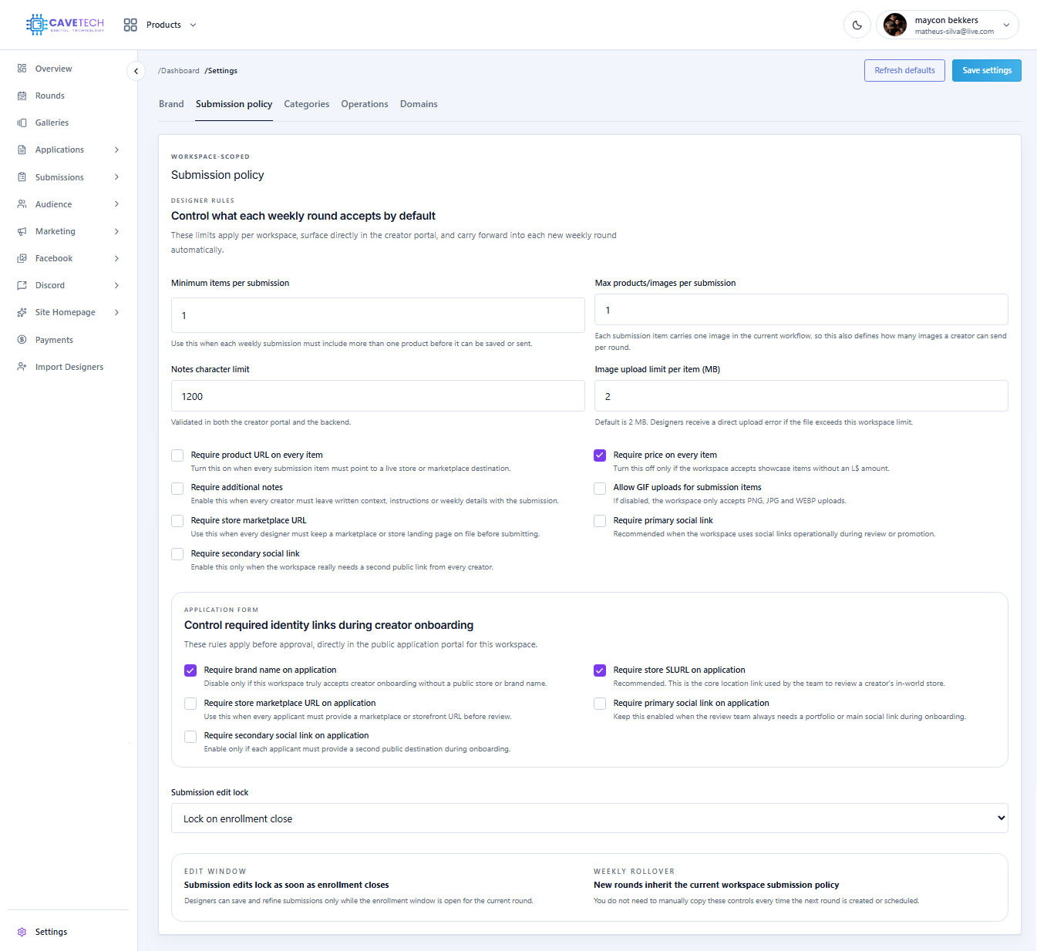
Task: Click the Applications clipboard icon
Action: [22, 150]
